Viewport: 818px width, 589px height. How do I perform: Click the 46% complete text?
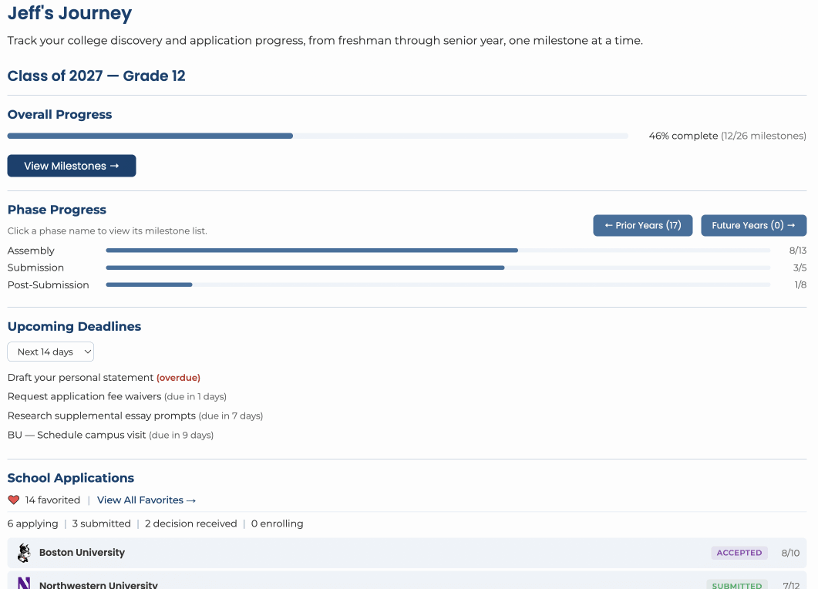(683, 136)
